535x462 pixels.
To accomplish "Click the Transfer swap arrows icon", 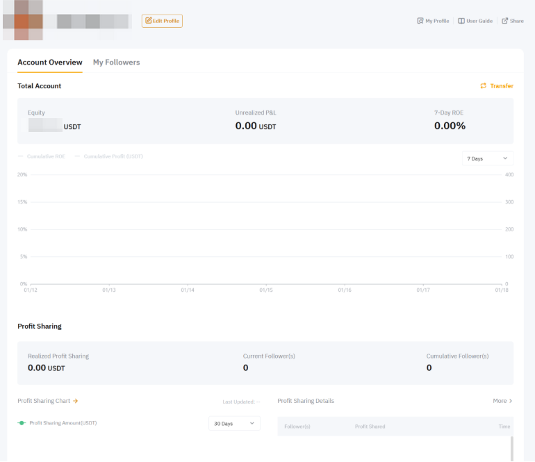I will click(x=484, y=86).
